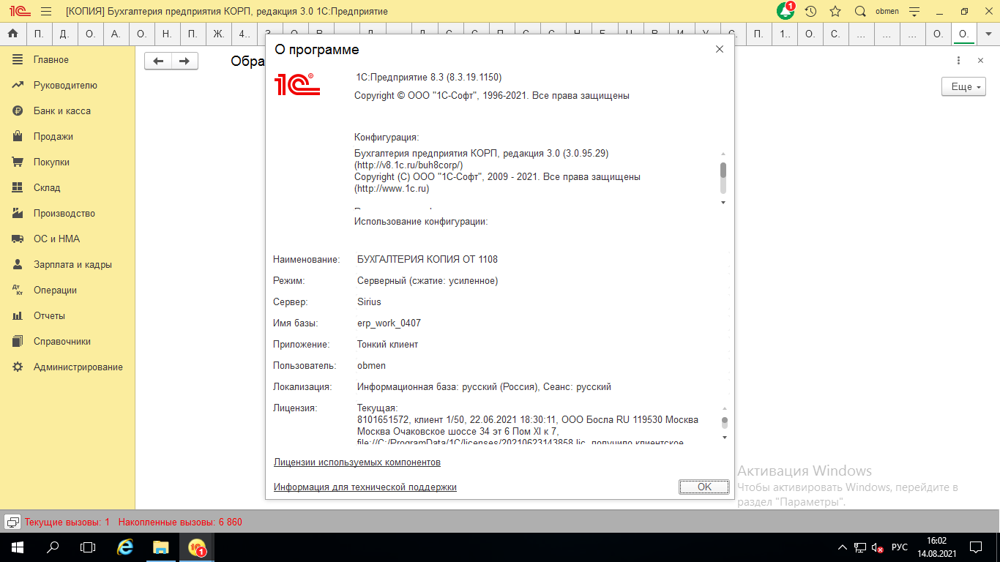Click the name БУХГАЛТЕРИЯ КОПИЯ ОТ 1108
The height and width of the screenshot is (562, 1000).
[x=428, y=259]
